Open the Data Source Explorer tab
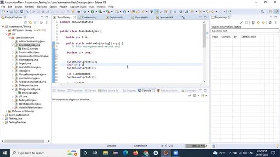This screenshot has height=157, width=280. (x=109, y=91)
